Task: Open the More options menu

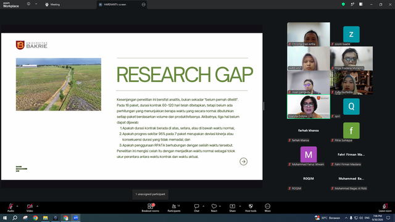Action: (x=267, y=208)
